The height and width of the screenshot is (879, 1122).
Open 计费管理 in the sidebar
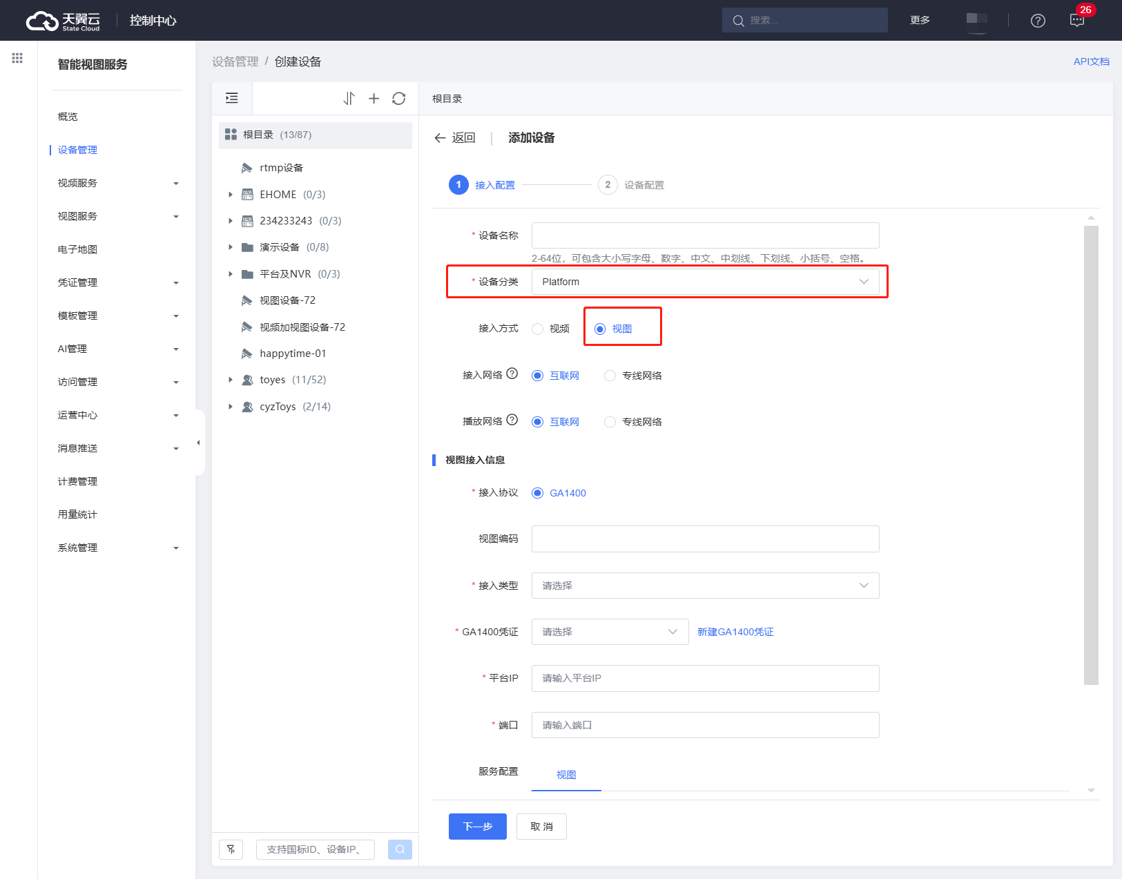click(77, 481)
